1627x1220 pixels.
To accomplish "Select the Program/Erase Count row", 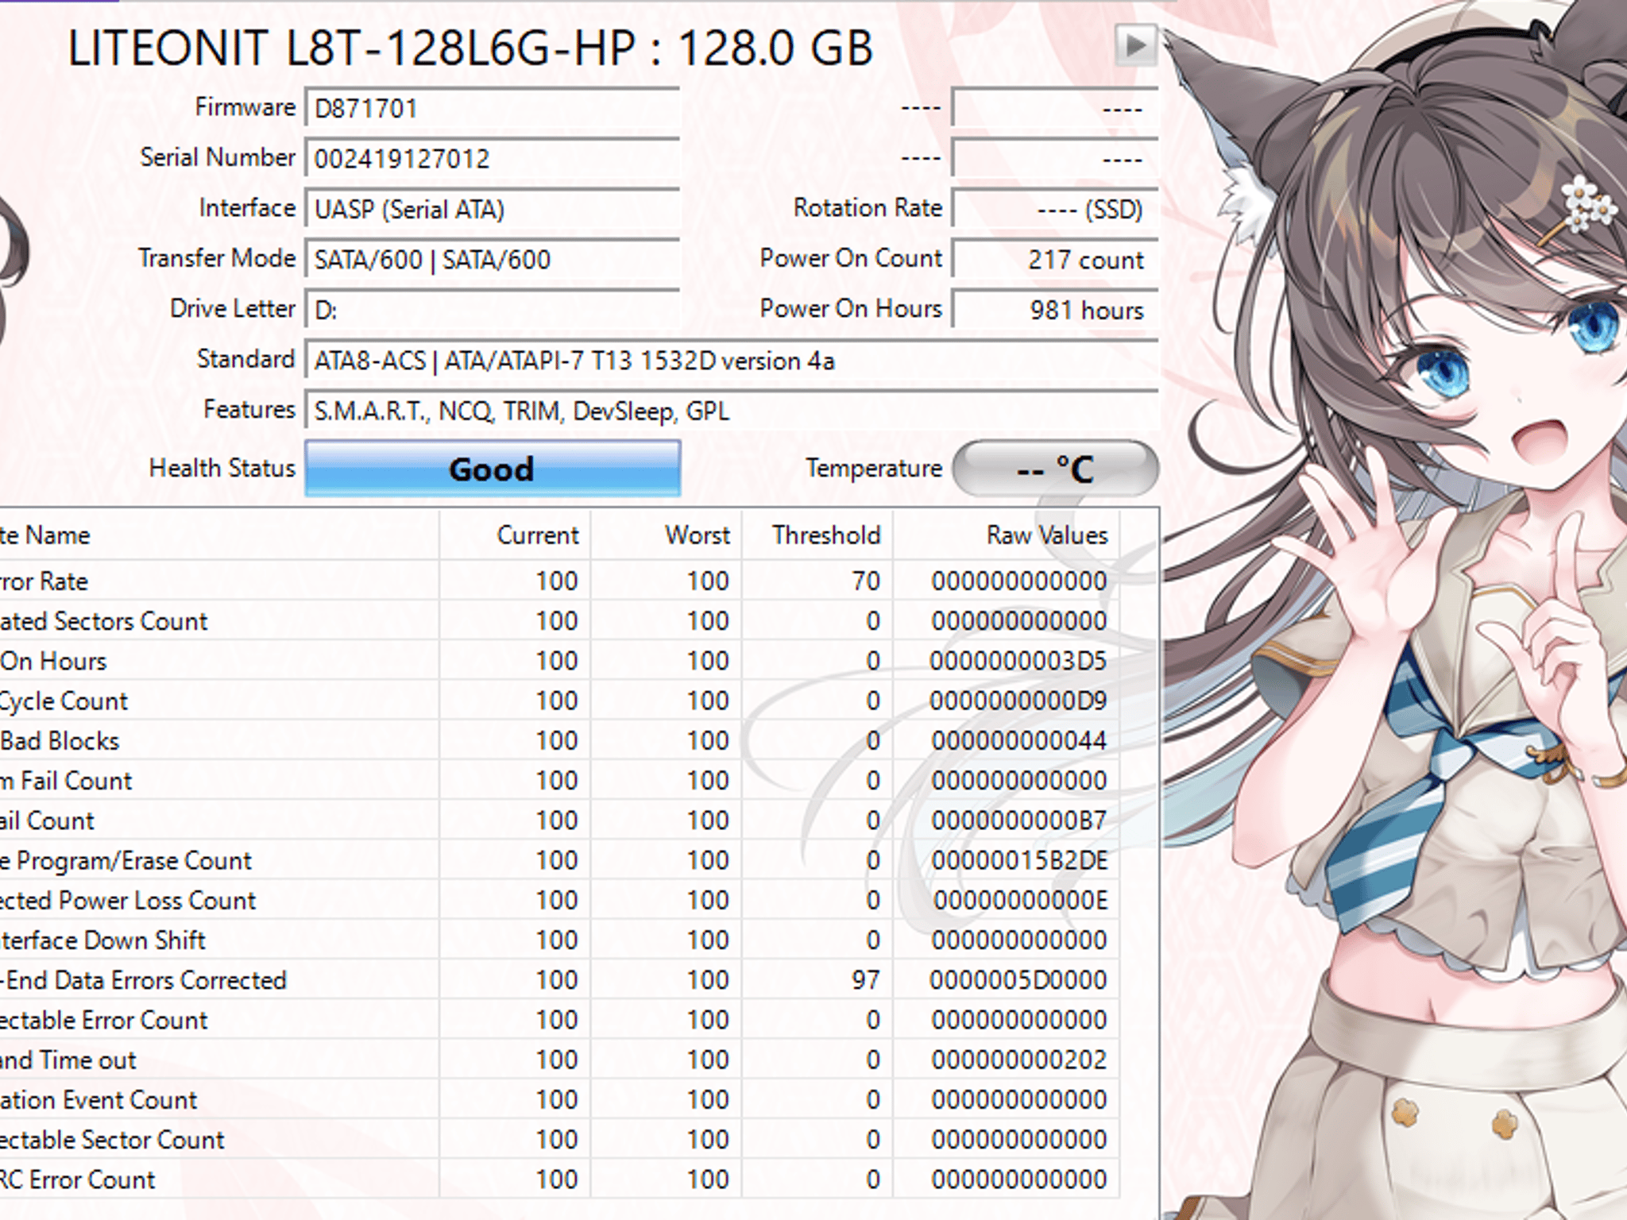I will [x=559, y=860].
